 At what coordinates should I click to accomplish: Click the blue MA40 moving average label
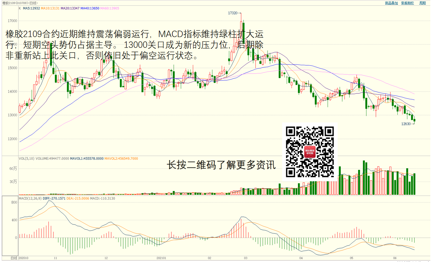[x=90, y=8]
